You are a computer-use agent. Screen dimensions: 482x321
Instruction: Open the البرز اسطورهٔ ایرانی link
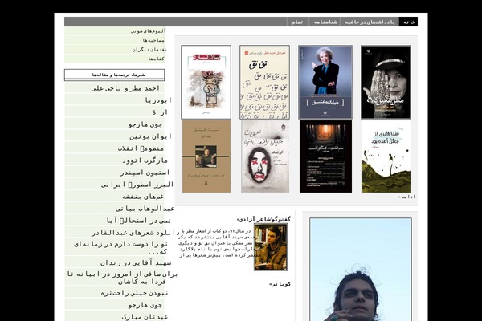[x=137, y=185]
